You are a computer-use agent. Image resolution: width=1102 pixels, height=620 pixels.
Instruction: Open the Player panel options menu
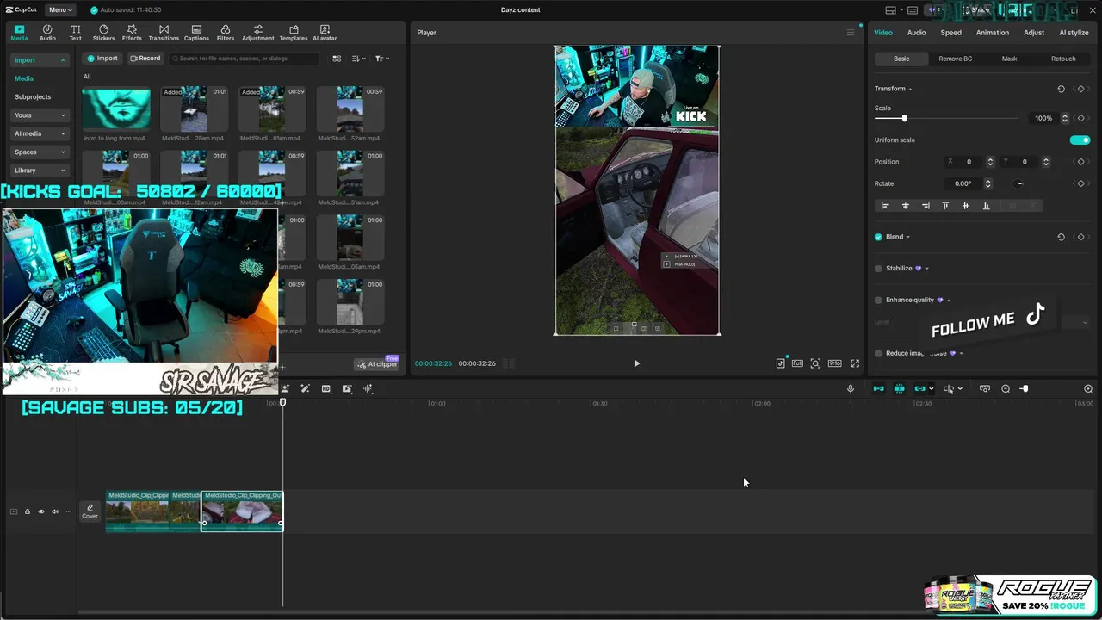[851, 33]
